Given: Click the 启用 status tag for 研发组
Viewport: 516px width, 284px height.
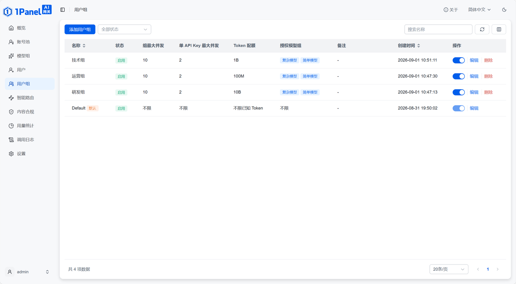Looking at the screenshot, I should tap(121, 93).
